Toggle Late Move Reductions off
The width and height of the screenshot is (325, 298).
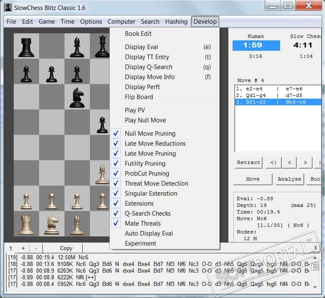pos(164,144)
